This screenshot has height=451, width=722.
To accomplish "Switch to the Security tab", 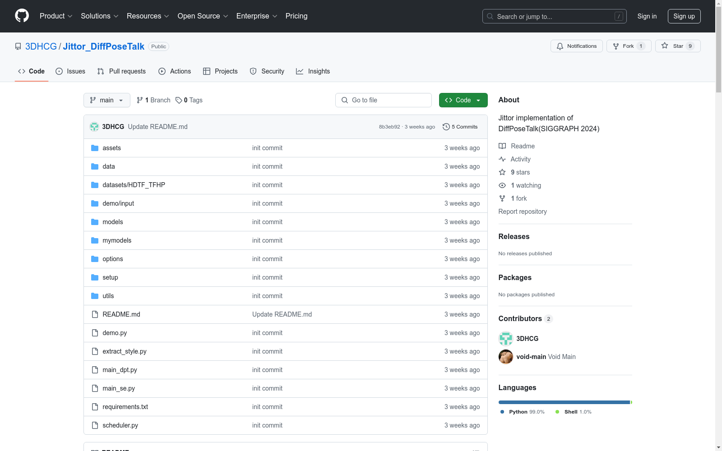I will [267, 71].
